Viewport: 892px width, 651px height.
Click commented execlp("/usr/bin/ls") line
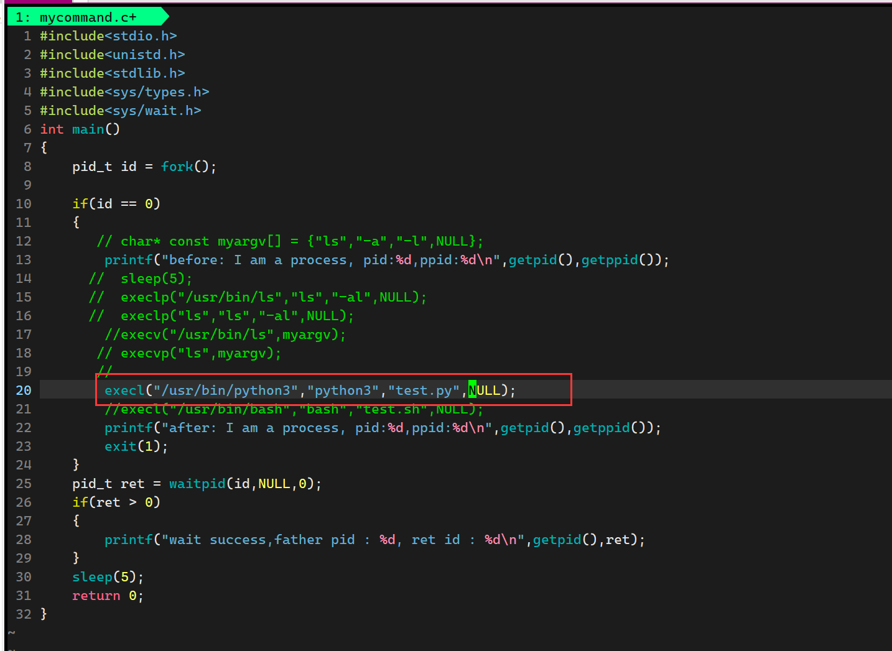click(258, 297)
